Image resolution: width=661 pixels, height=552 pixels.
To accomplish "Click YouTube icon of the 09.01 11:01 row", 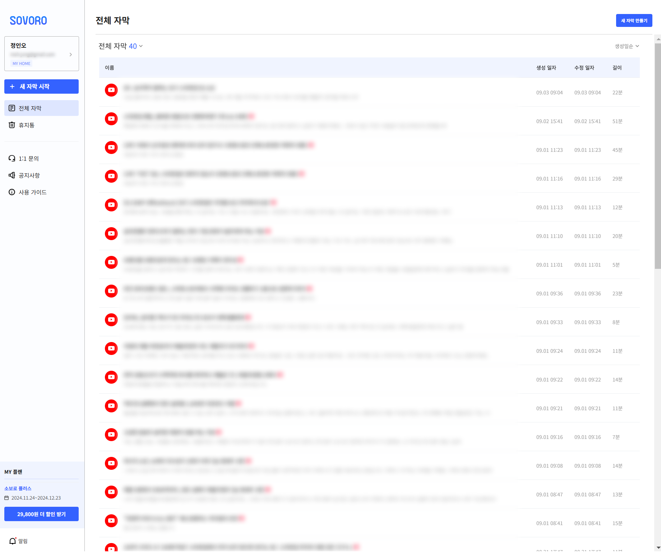I will point(111,262).
